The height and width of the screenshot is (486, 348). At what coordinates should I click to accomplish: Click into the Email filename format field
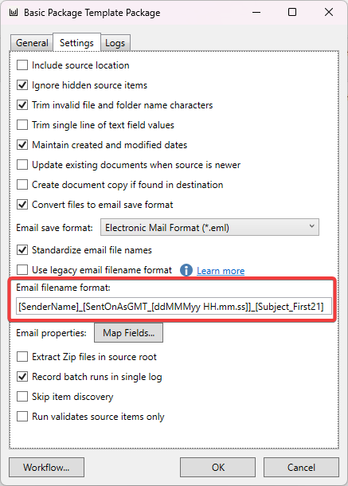pos(174,306)
